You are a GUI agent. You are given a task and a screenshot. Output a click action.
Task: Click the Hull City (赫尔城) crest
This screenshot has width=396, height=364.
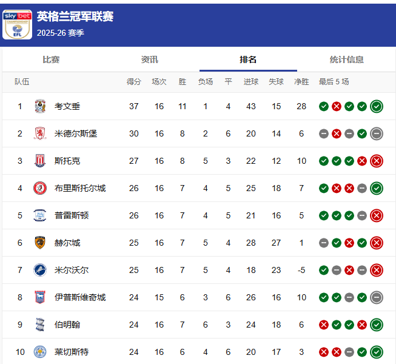pos(40,243)
